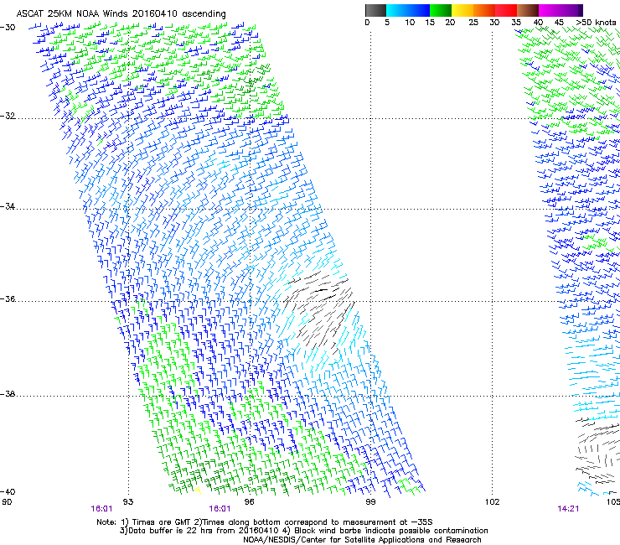Click the brown 35-40 knots color swatch
The image size is (620, 545).
[x=528, y=10]
